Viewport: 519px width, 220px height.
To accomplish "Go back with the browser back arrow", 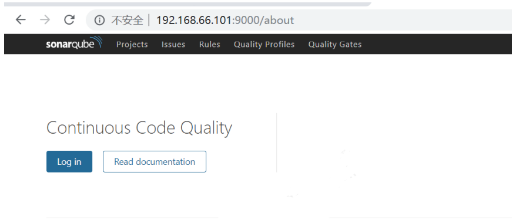I will [x=21, y=20].
